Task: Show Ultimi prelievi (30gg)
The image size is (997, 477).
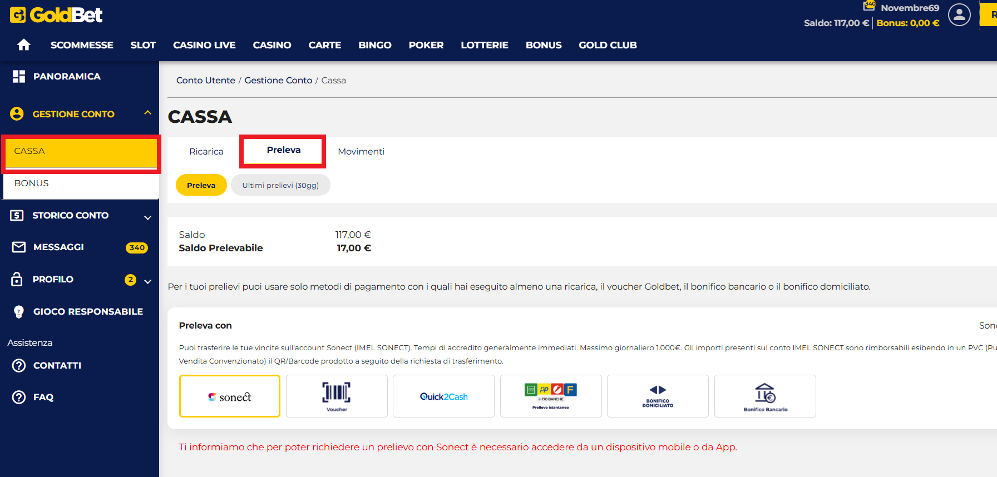Action: [280, 185]
